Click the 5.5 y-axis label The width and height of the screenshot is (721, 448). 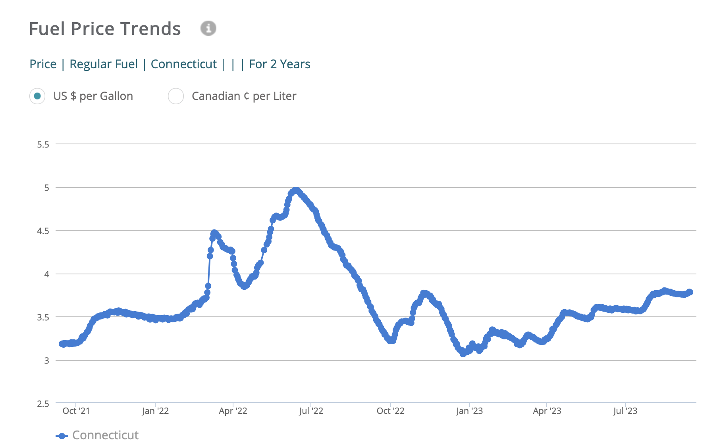point(43,144)
